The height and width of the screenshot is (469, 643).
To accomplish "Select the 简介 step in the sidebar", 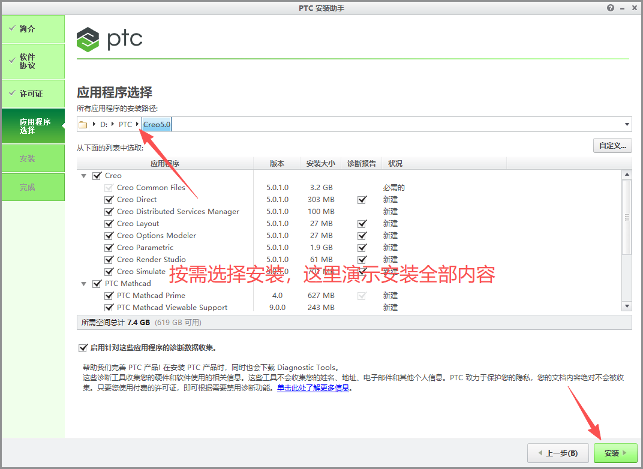I will click(x=28, y=29).
